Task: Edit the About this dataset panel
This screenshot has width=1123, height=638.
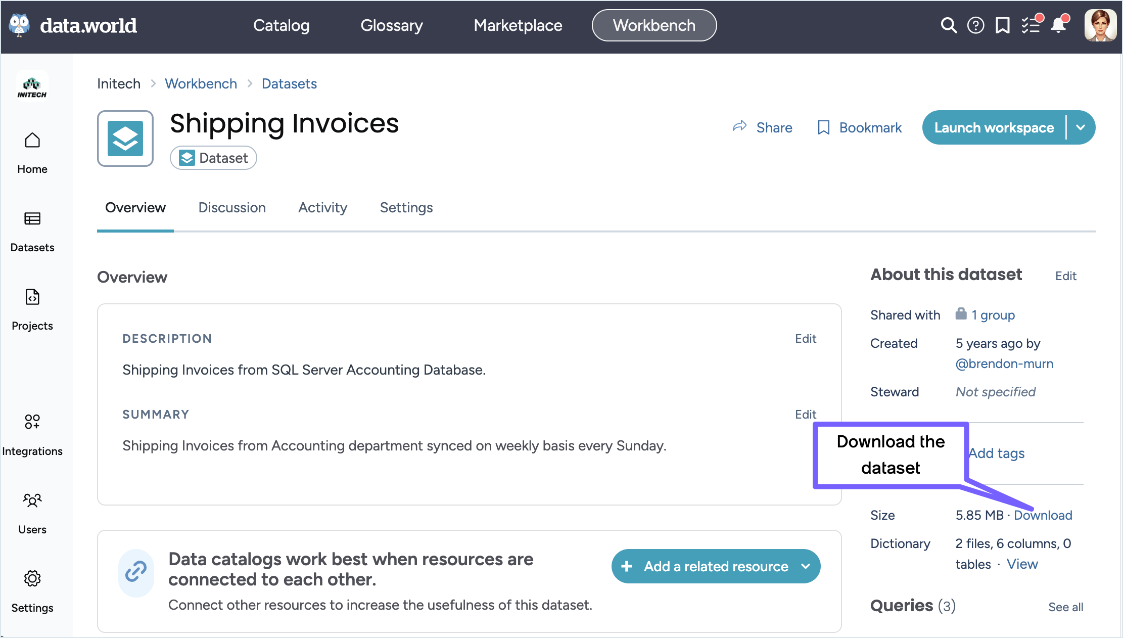Action: [x=1066, y=276]
